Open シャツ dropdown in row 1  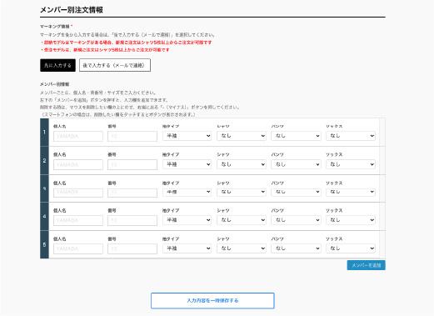pyautogui.click(x=242, y=136)
